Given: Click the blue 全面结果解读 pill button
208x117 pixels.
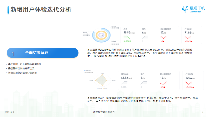Looking at the screenshot, I should click(43, 53).
